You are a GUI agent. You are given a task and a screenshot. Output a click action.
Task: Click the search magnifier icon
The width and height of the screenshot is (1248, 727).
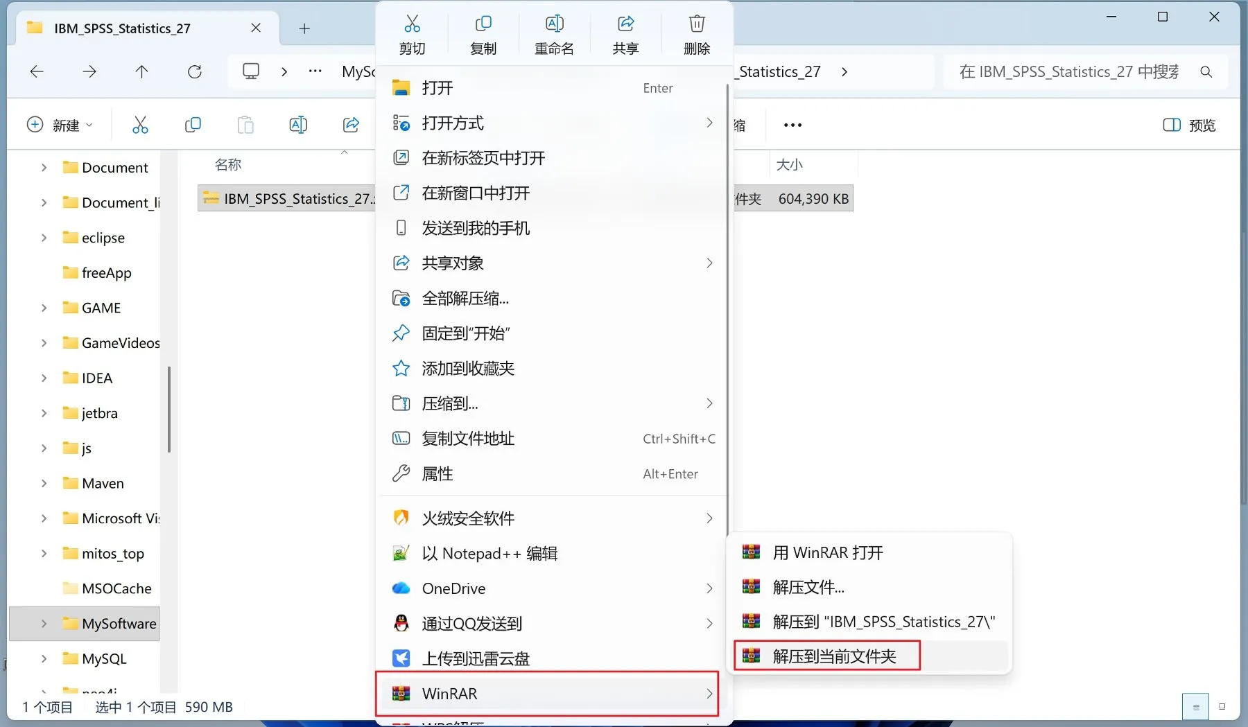pos(1206,72)
